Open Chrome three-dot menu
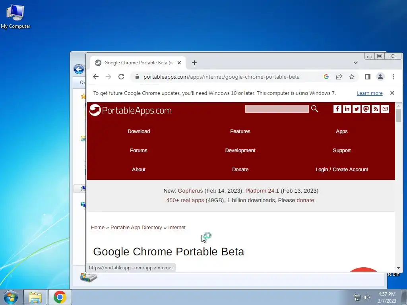 click(x=393, y=77)
